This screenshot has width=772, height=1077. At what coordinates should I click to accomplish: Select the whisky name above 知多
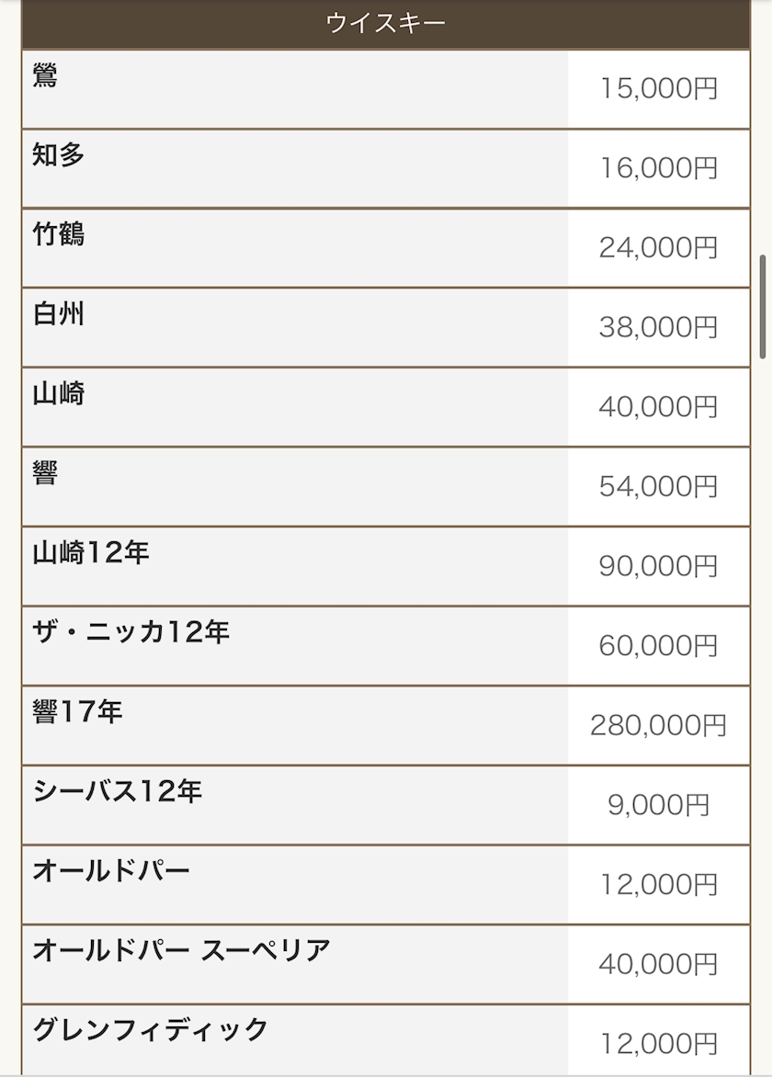click(45, 75)
